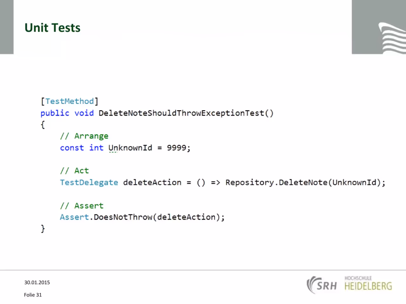Click the Assert comment line
Image resolution: width=406 pixels, height=304 pixels.
82,206
